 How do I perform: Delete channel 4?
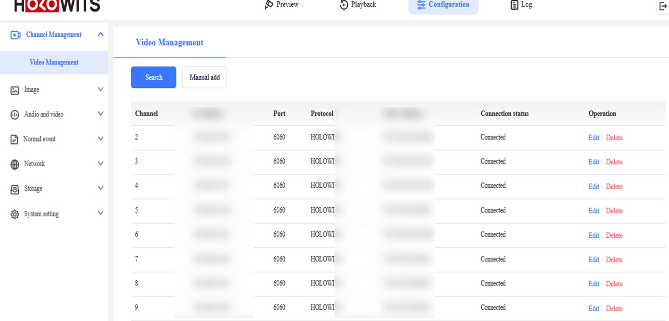(614, 186)
